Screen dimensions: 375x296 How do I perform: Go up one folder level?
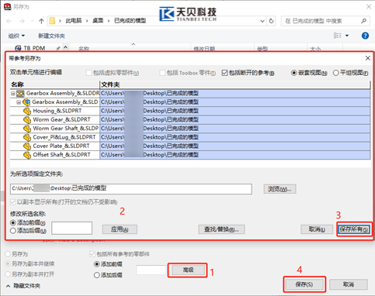[x=41, y=21]
